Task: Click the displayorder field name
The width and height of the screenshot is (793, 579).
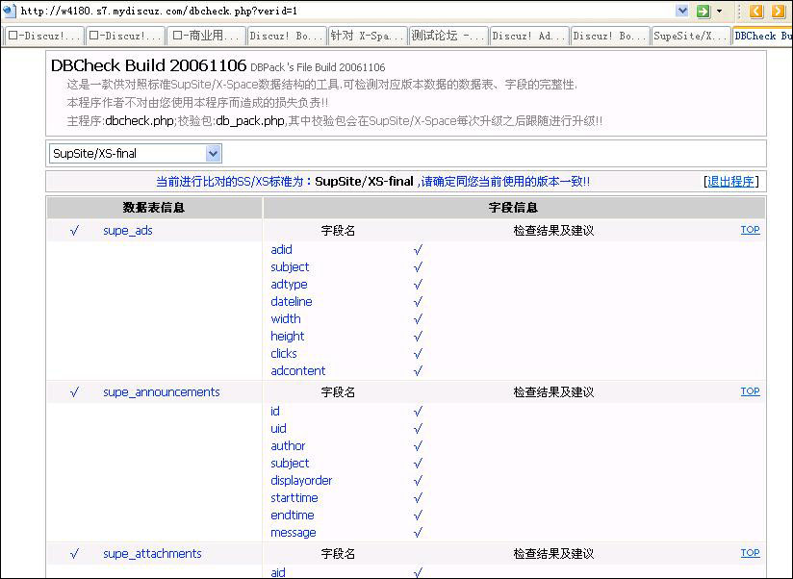Action: [x=301, y=481]
